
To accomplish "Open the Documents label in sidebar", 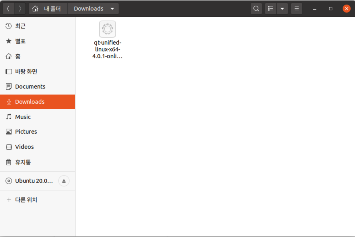I will click(30, 87).
